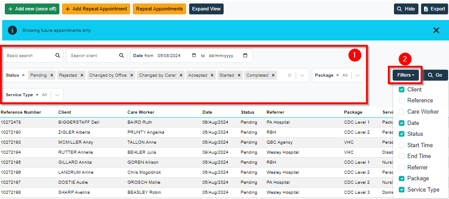Image resolution: width=449 pixels, height=199 pixels.
Task: Select client DOSTIE Audie
Action: [x=73, y=182]
